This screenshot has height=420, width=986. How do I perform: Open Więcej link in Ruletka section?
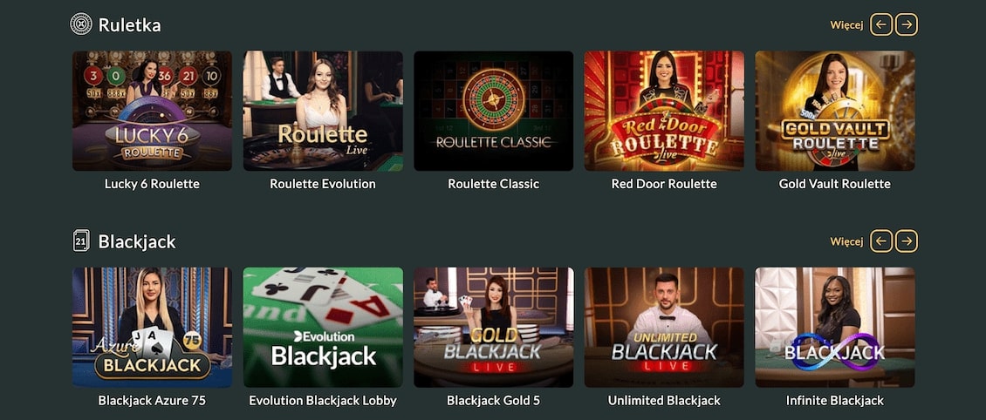tap(846, 25)
